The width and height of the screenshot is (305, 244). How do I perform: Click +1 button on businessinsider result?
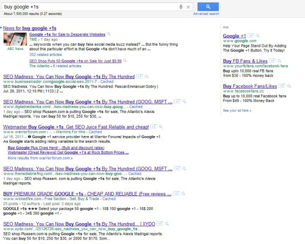pos(139,76)
